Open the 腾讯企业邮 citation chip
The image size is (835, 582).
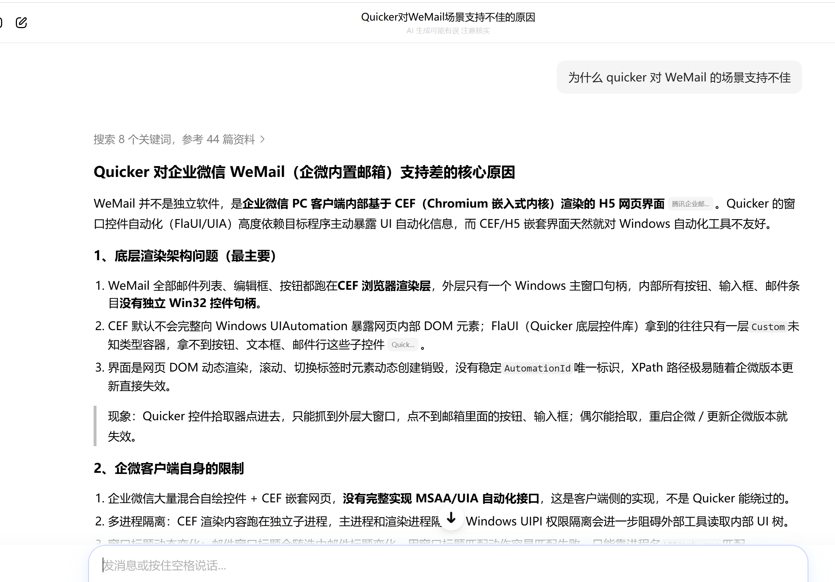click(x=690, y=204)
